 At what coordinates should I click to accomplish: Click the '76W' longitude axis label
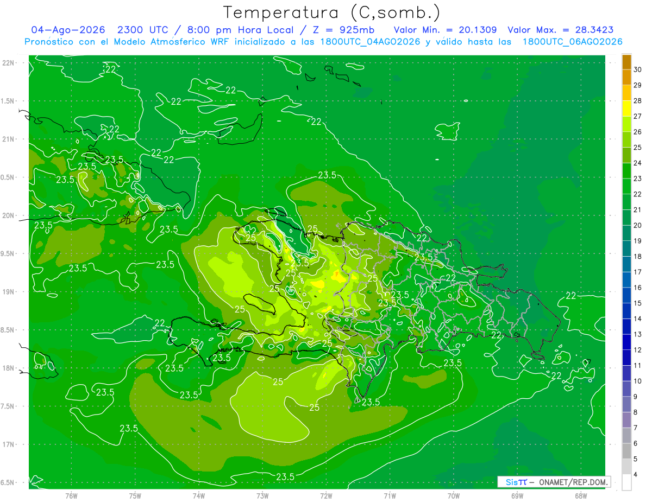coord(71,495)
